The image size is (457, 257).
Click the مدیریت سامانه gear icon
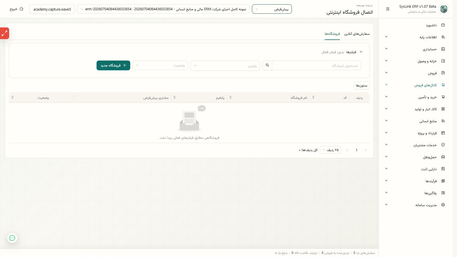pos(443,205)
